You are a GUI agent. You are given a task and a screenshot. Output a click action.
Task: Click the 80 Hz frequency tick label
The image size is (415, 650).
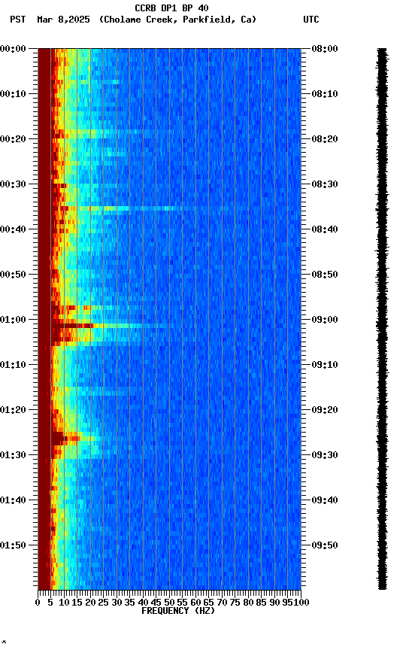click(247, 603)
